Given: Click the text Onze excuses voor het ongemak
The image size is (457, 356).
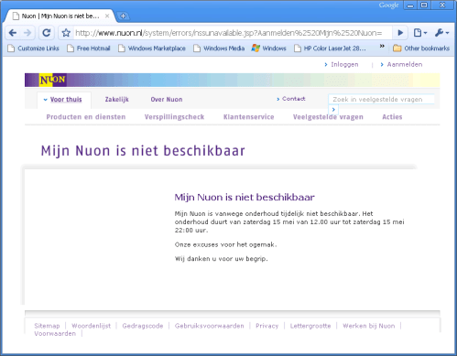Looking at the screenshot, I should click(x=226, y=244).
